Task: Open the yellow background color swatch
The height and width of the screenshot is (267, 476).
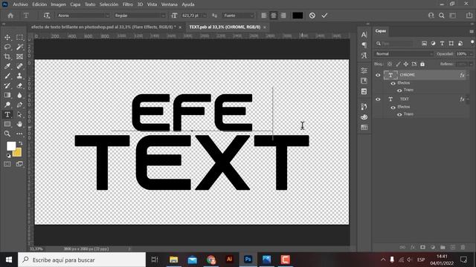Action: 18,153
